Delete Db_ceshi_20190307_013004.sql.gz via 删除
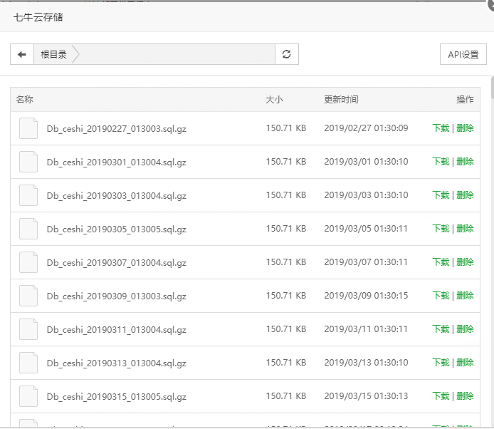Image resolution: width=494 pixels, height=429 pixels. coord(465,262)
